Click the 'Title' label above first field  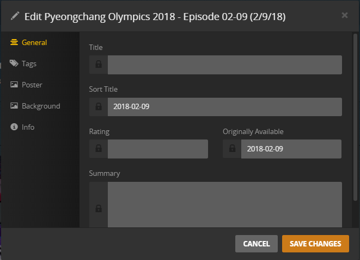[x=96, y=47]
